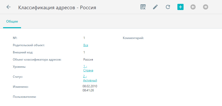Click the Пользователем label

pos(25,97)
